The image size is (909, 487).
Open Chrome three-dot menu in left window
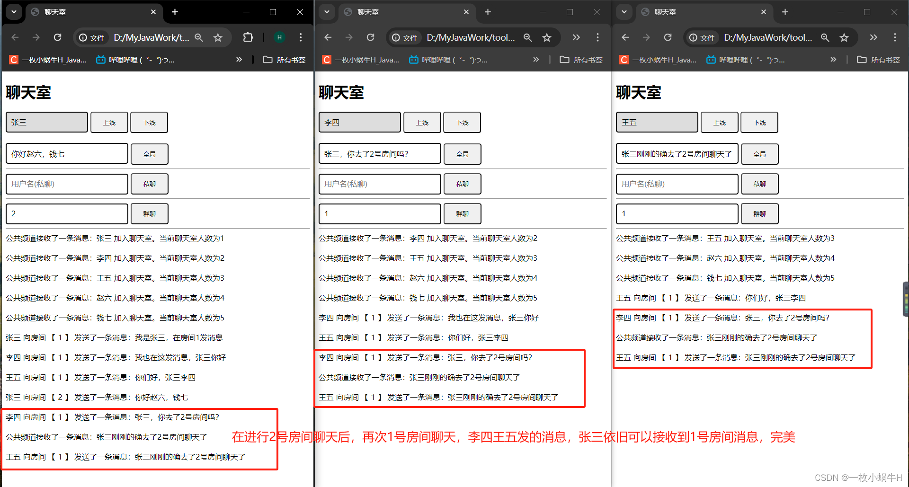[301, 37]
